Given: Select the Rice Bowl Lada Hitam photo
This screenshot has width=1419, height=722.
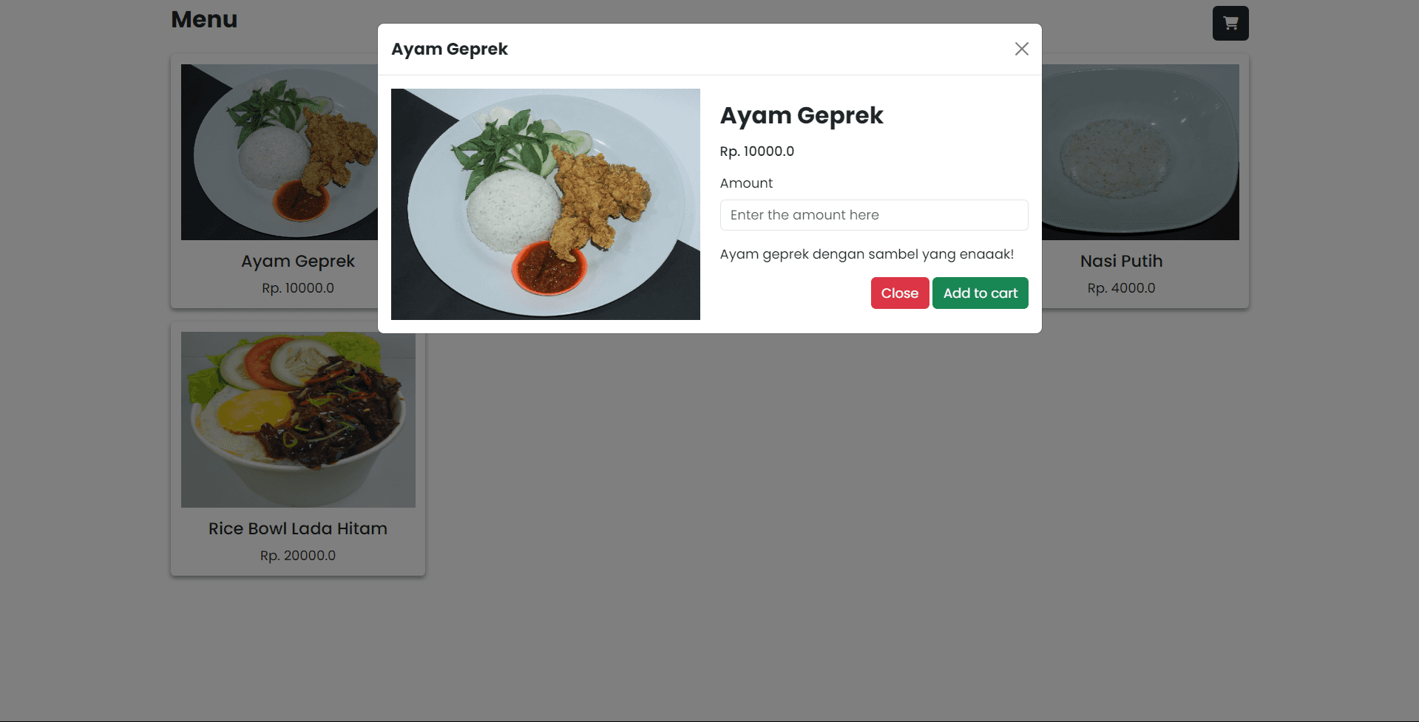Looking at the screenshot, I should 298,420.
